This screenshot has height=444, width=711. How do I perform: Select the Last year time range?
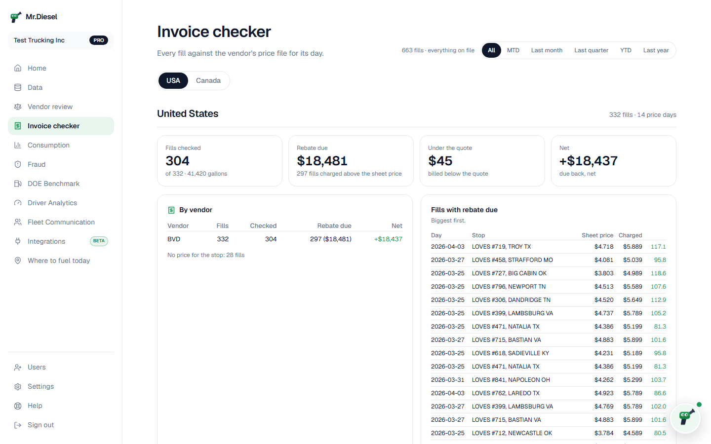(x=656, y=50)
